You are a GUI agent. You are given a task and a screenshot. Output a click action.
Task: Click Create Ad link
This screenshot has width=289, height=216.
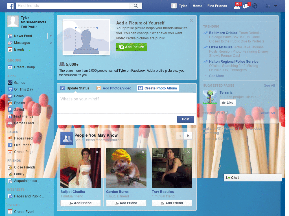267,113
